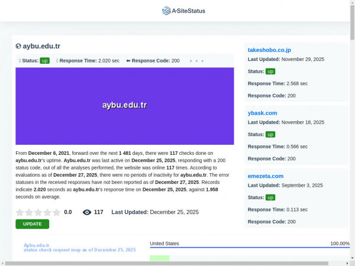Click the 0.0 rating value
The height and width of the screenshot is (266, 355).
point(68,212)
